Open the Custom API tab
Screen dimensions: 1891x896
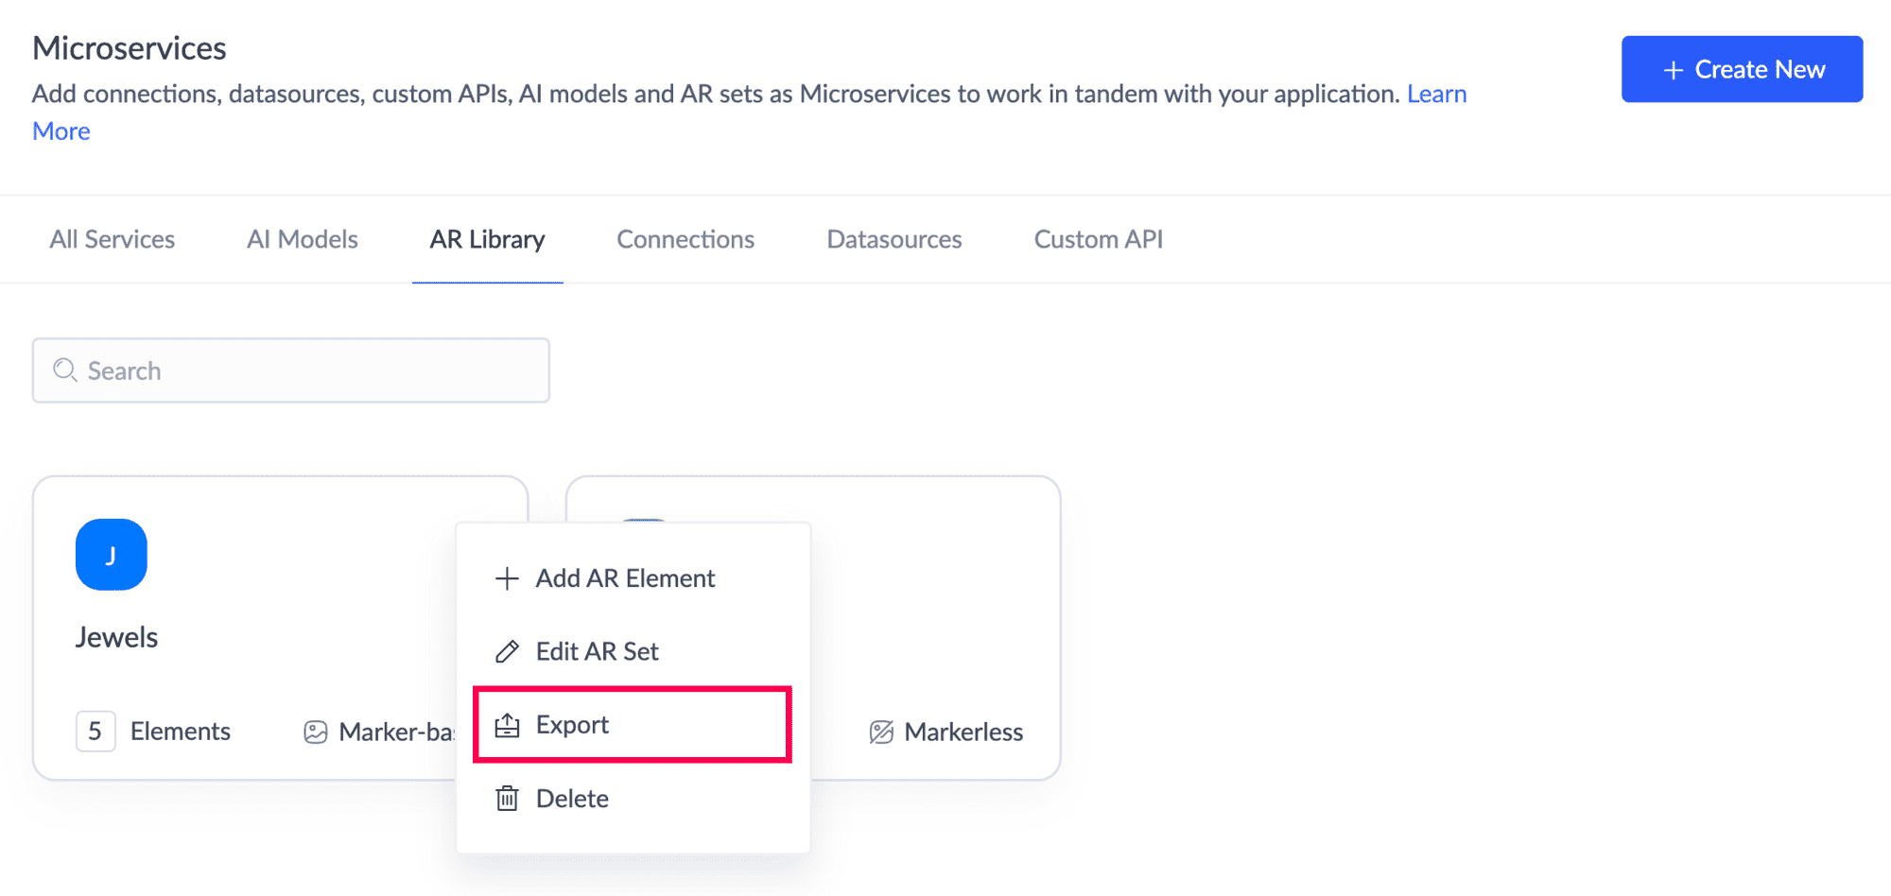pos(1099,240)
